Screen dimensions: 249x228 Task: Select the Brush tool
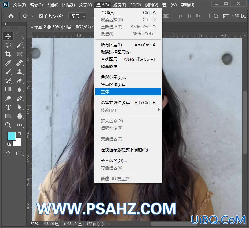pyautogui.click(x=8, y=72)
